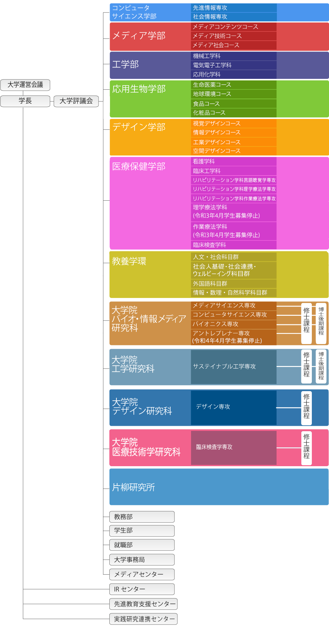329x636 pixels.
Task: Click アントレプレナー専攻 entry
Action: pos(234,337)
